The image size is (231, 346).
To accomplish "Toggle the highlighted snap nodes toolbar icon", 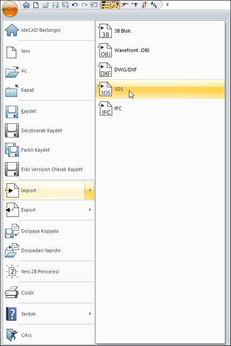I will click(x=115, y=5).
